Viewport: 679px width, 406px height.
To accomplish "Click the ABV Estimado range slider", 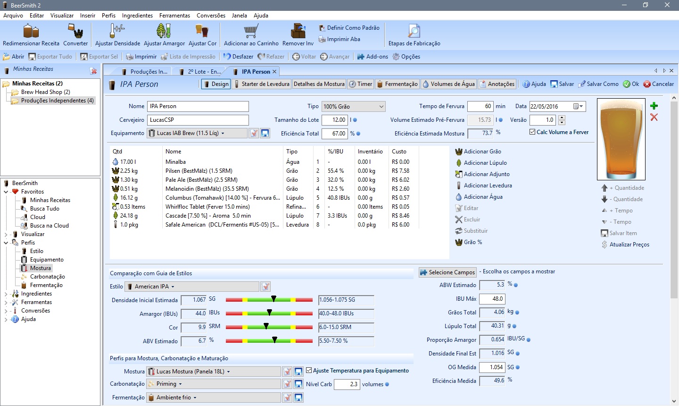I will tap(269, 340).
